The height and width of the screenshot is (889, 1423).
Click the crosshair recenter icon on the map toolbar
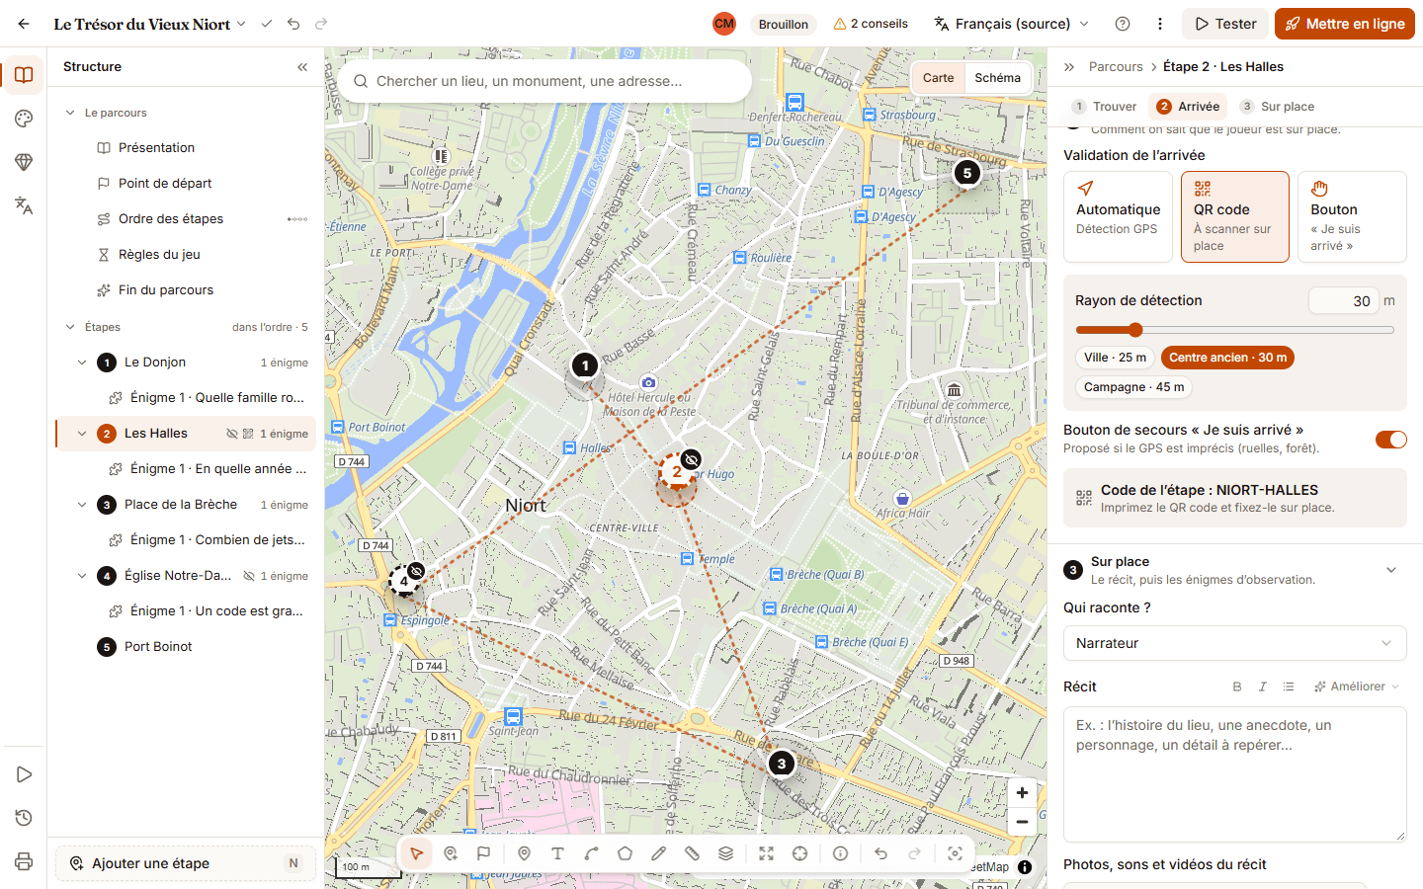click(799, 853)
